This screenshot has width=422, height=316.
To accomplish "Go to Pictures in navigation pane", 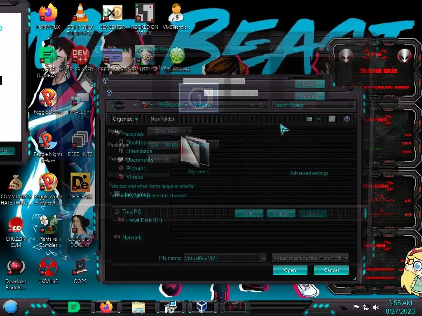I will (x=136, y=168).
